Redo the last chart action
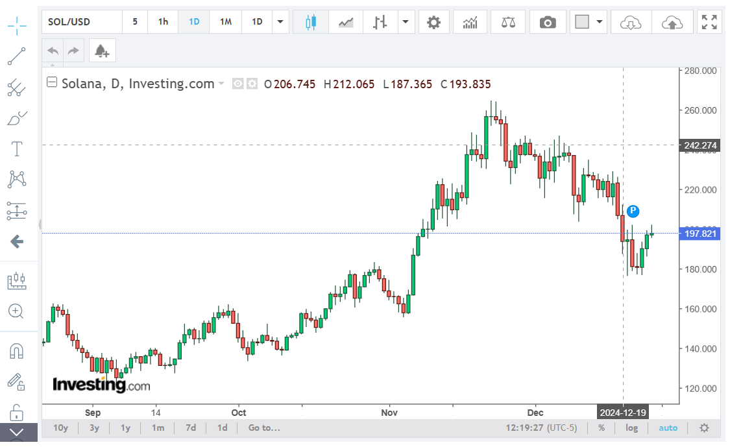This screenshot has height=447, width=741. click(x=73, y=51)
